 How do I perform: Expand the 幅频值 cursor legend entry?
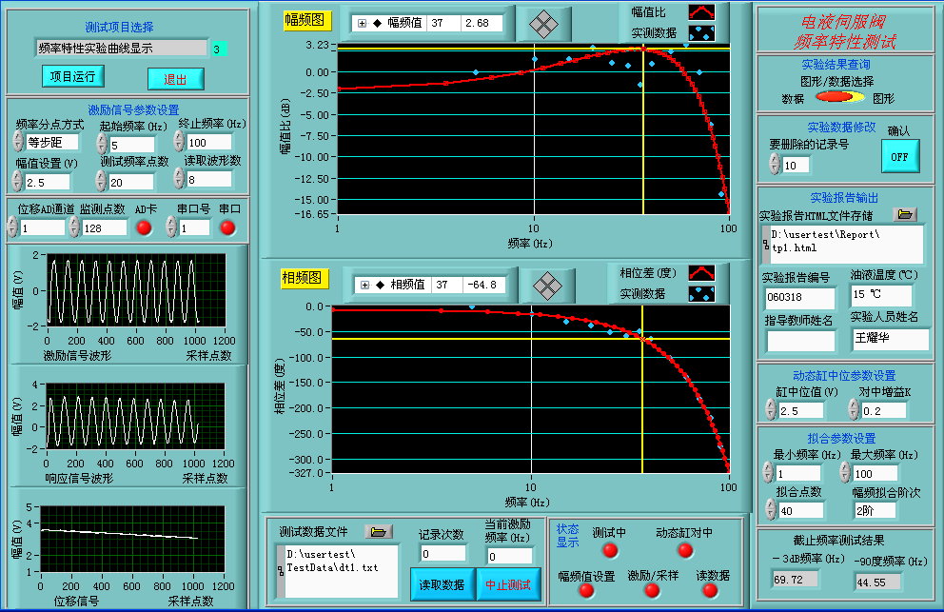pos(363,23)
